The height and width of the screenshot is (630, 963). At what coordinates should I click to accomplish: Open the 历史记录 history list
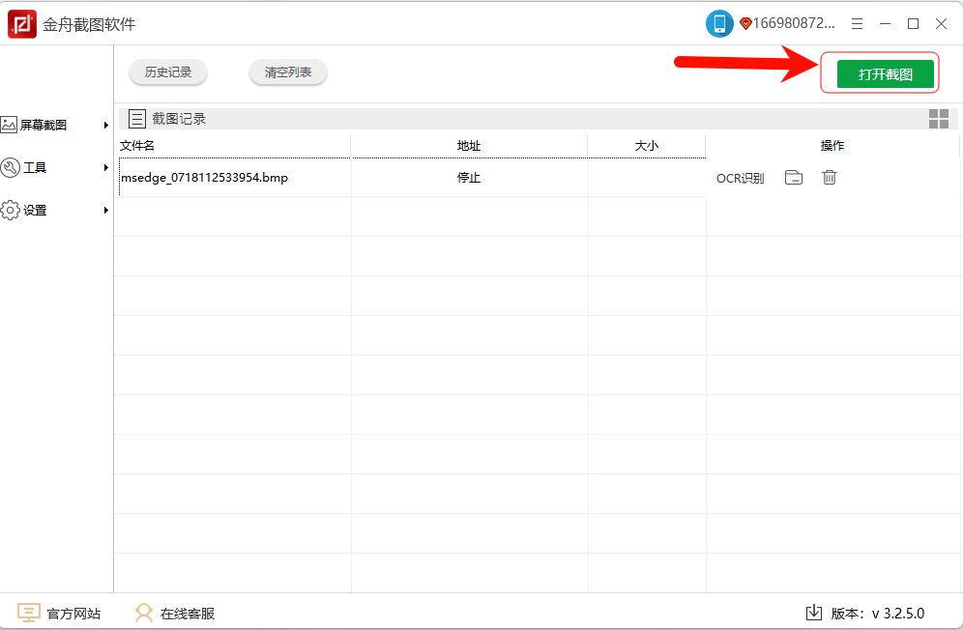(168, 72)
